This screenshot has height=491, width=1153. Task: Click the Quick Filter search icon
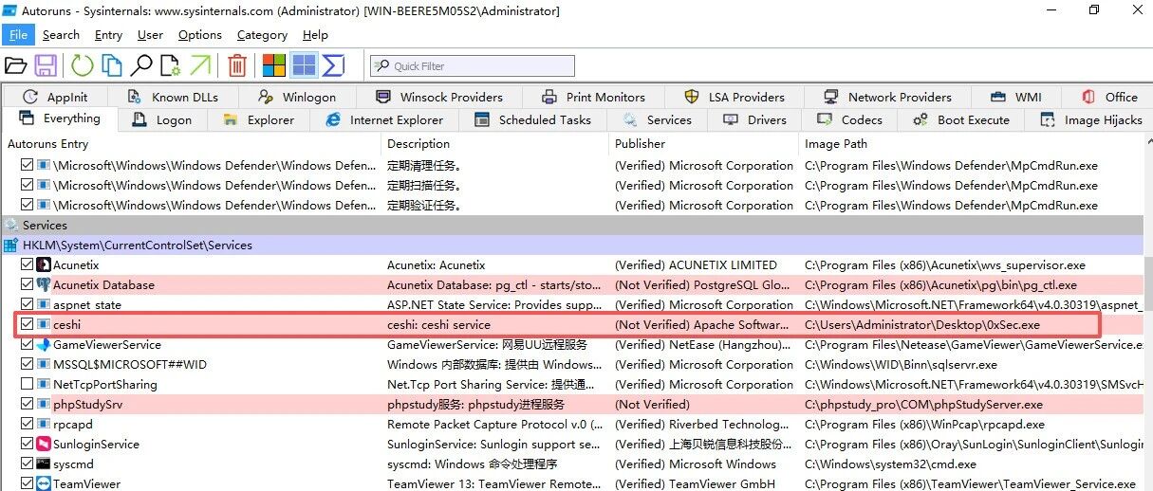(381, 66)
